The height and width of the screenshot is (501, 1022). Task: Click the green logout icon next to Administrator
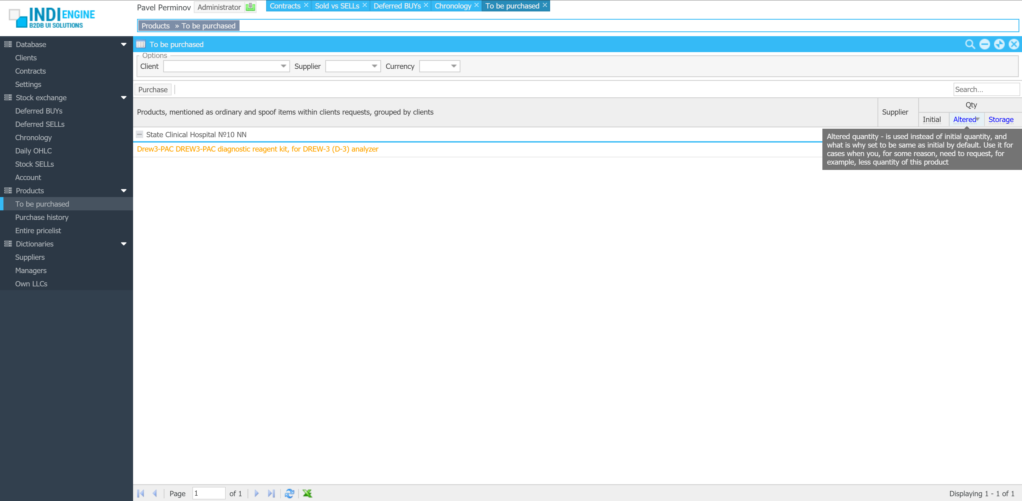click(x=250, y=7)
